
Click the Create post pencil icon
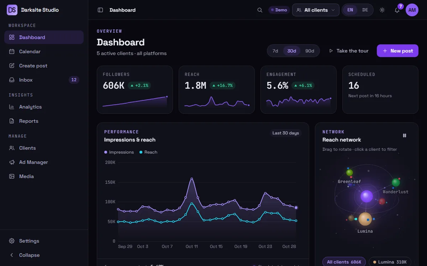(12, 66)
